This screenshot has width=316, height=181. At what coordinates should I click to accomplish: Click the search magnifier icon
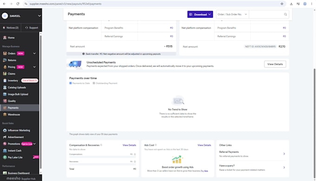click(285, 14)
